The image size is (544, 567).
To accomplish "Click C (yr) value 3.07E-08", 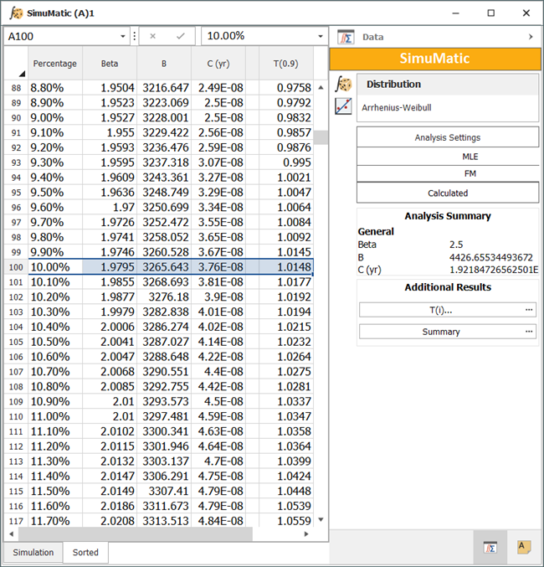I will tap(218, 162).
